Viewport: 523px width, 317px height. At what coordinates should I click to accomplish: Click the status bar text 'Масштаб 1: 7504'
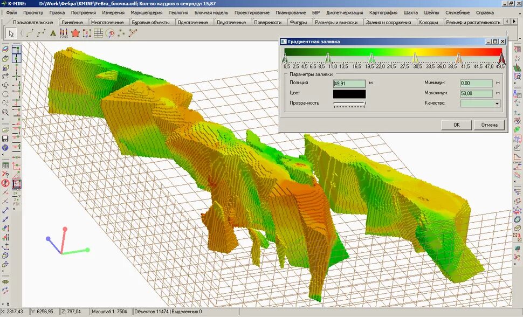[x=109, y=312]
